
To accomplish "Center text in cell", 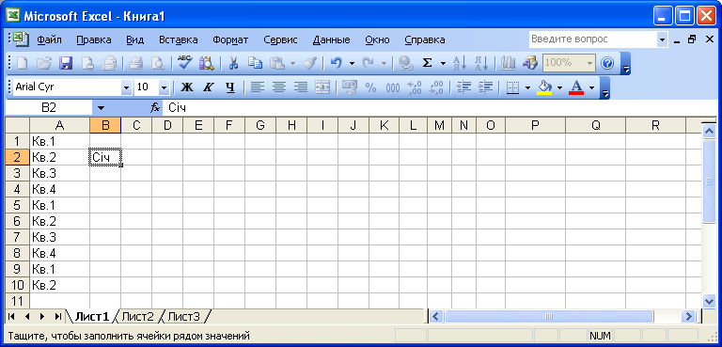I will 279,87.
